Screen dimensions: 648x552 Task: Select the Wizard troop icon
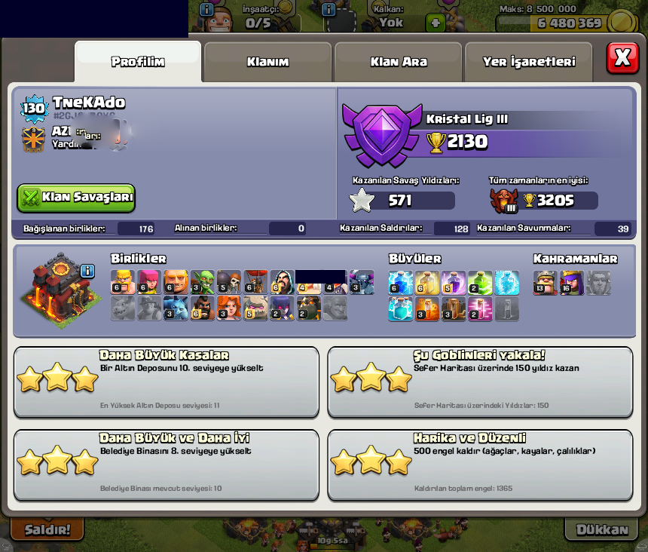click(x=282, y=282)
